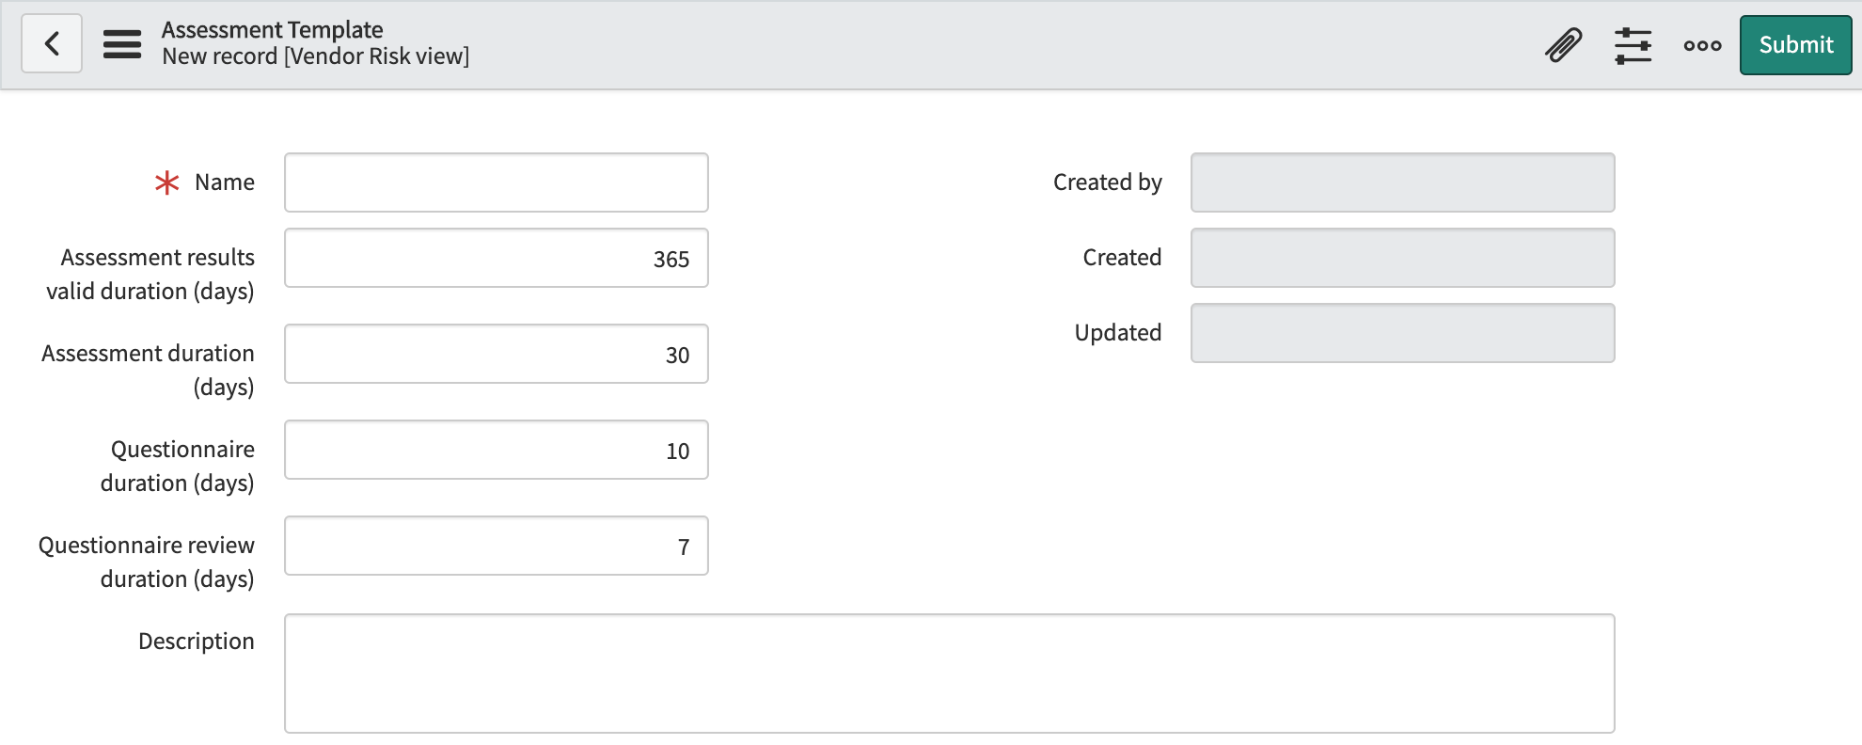The width and height of the screenshot is (1862, 745).
Task: Select the read-only Created by field
Action: click(1403, 182)
